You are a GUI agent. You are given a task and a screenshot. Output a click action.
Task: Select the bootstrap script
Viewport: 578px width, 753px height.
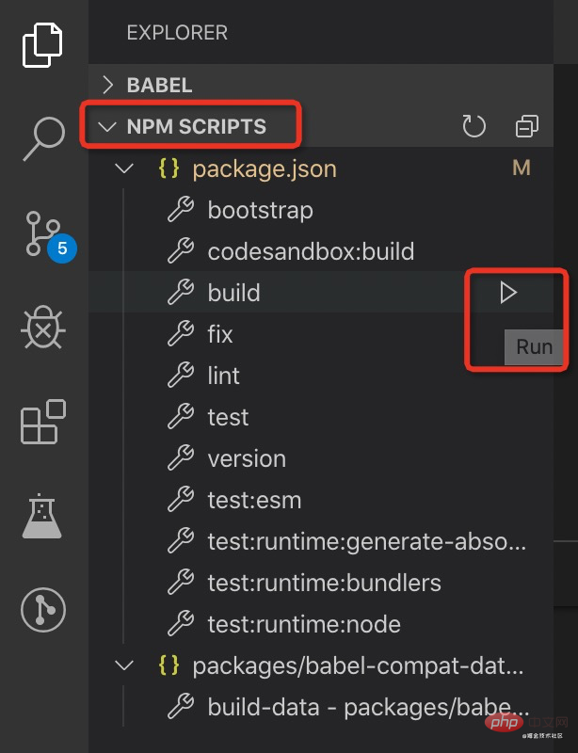tap(260, 210)
